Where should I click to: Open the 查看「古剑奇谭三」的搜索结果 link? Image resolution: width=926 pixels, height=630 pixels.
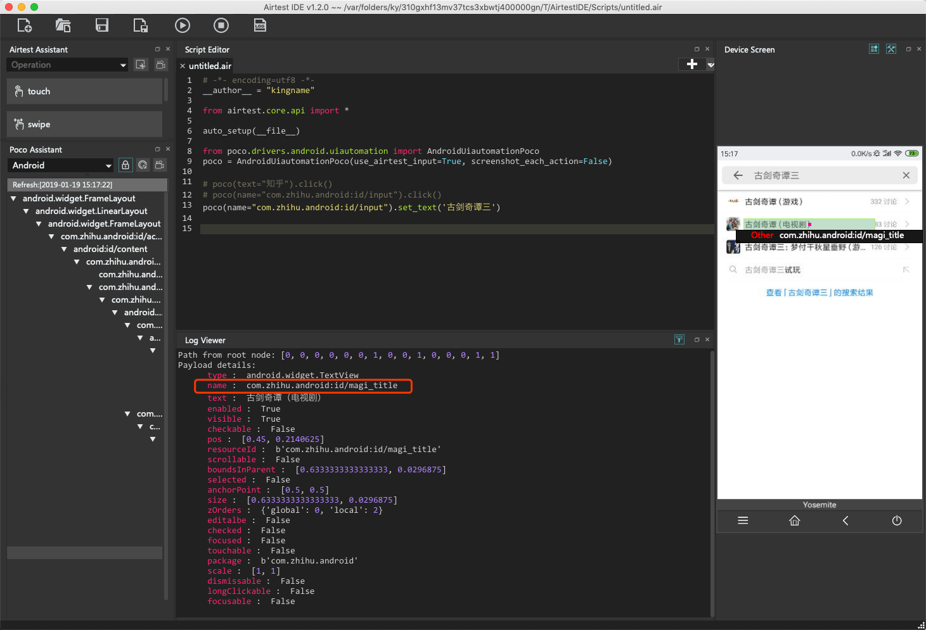(x=820, y=293)
